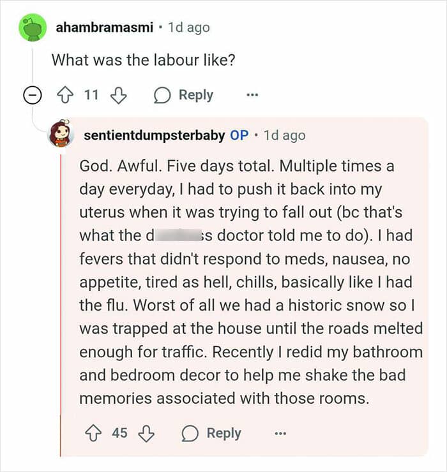
Task: Downvote the sentientdumpsterbaby reply
Action: pos(146,434)
